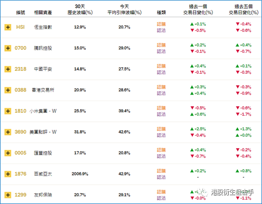The image size is (262, 204).
Task: Open the 2318 stock code link
Action: pos(20,69)
